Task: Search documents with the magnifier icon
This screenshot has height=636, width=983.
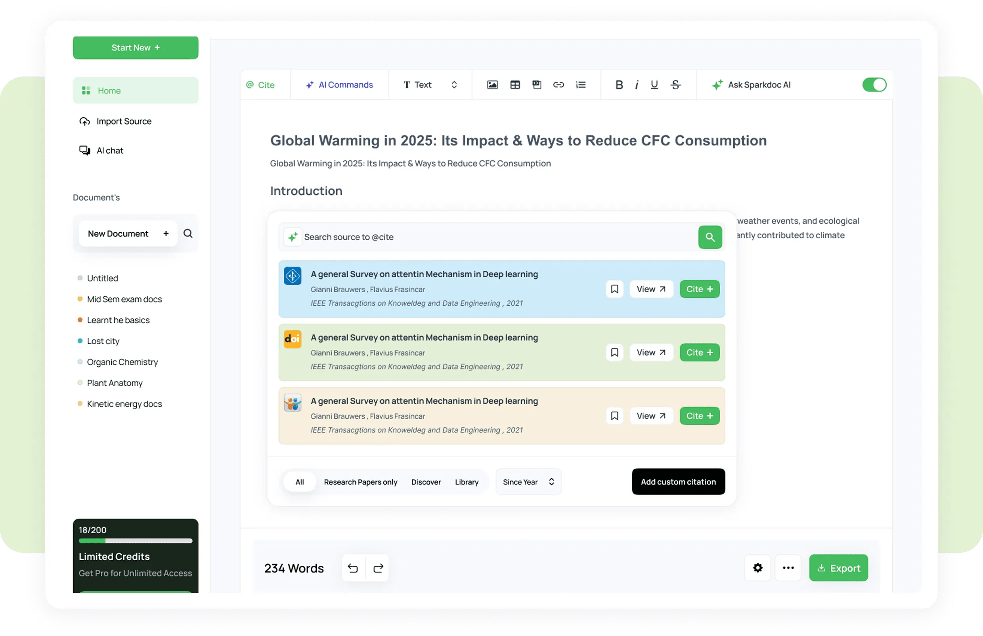Action: point(188,233)
